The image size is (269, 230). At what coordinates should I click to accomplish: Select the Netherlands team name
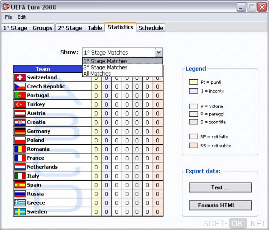[42, 167]
